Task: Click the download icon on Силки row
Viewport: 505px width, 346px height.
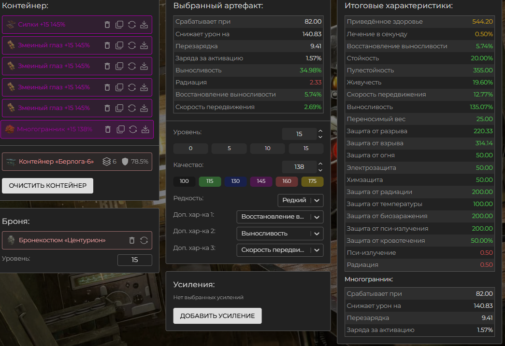Action: coord(144,25)
